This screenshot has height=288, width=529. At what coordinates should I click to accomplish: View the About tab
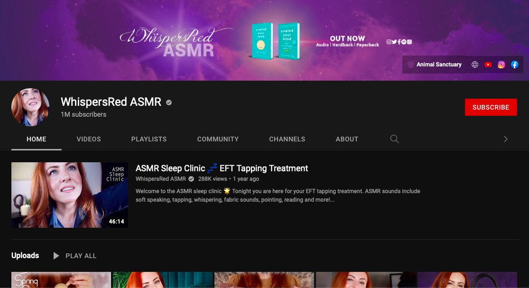pyautogui.click(x=347, y=139)
